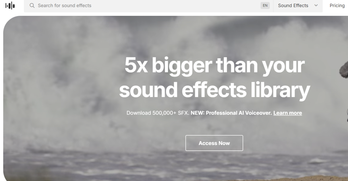The width and height of the screenshot is (348, 181).
Task: Select the 'sound effects library' headline line
Action: click(x=214, y=90)
